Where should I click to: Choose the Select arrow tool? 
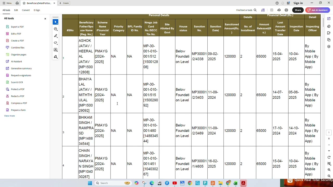click(56, 22)
